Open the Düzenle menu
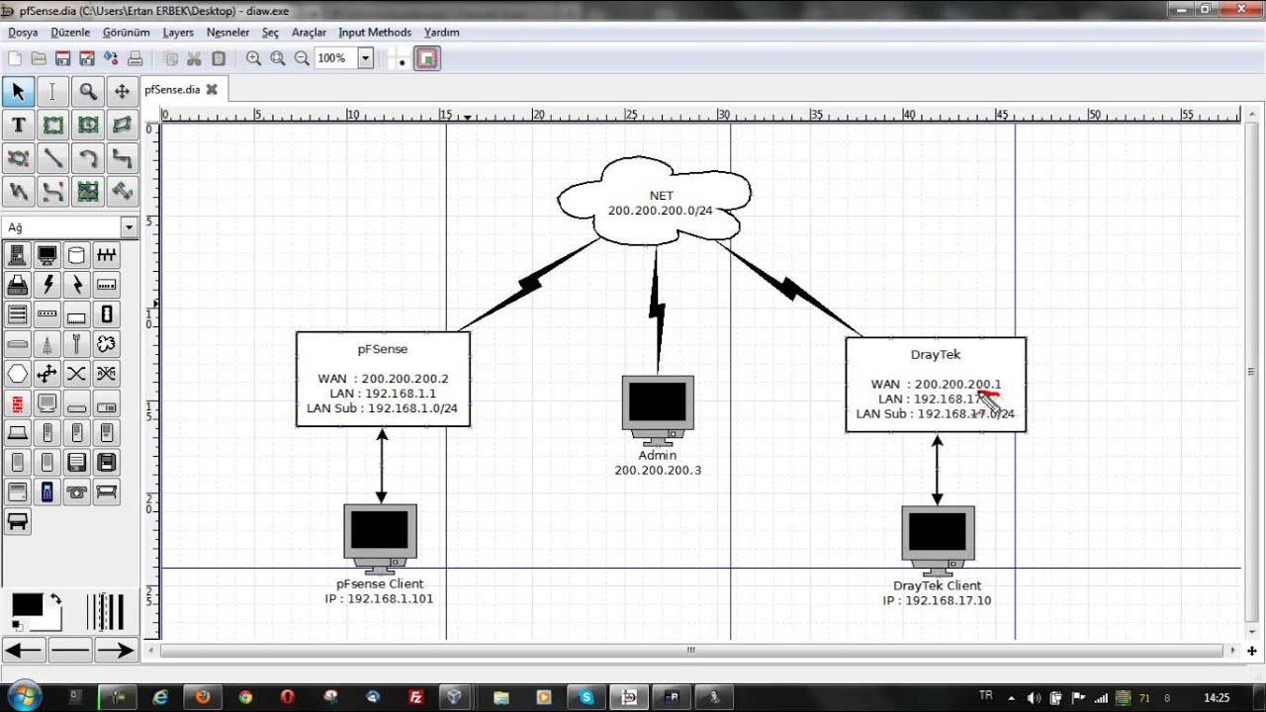1266x712 pixels. click(x=70, y=33)
